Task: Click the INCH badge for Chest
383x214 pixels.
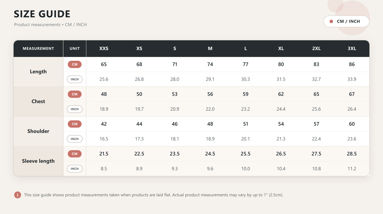Action: tap(75, 109)
